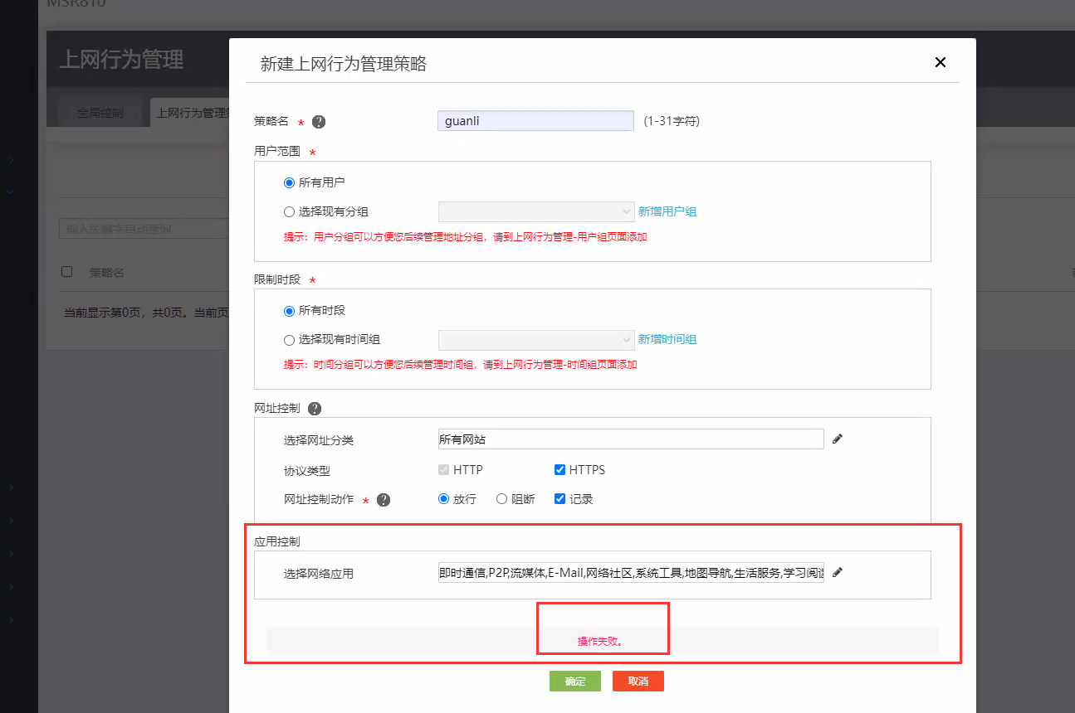Uncheck the HTTPS protocol checkbox
The width and height of the screenshot is (1075, 713).
560,470
